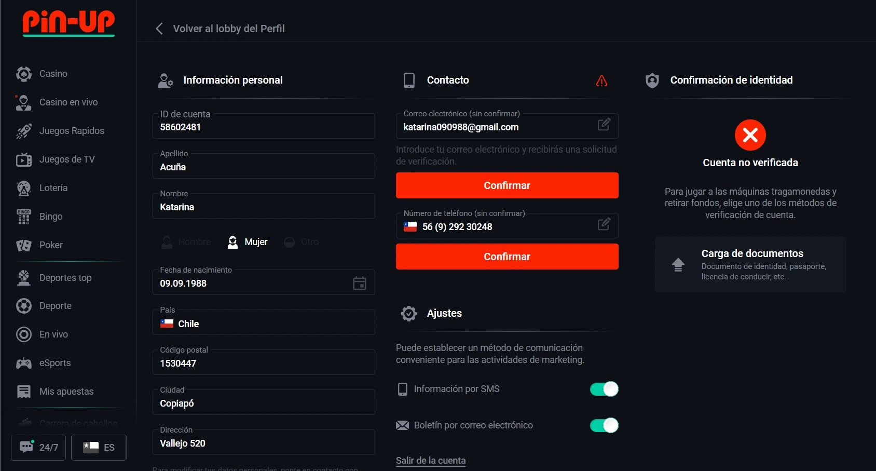Open 24/7 support chat
This screenshot has width=876, height=471.
tap(38, 447)
